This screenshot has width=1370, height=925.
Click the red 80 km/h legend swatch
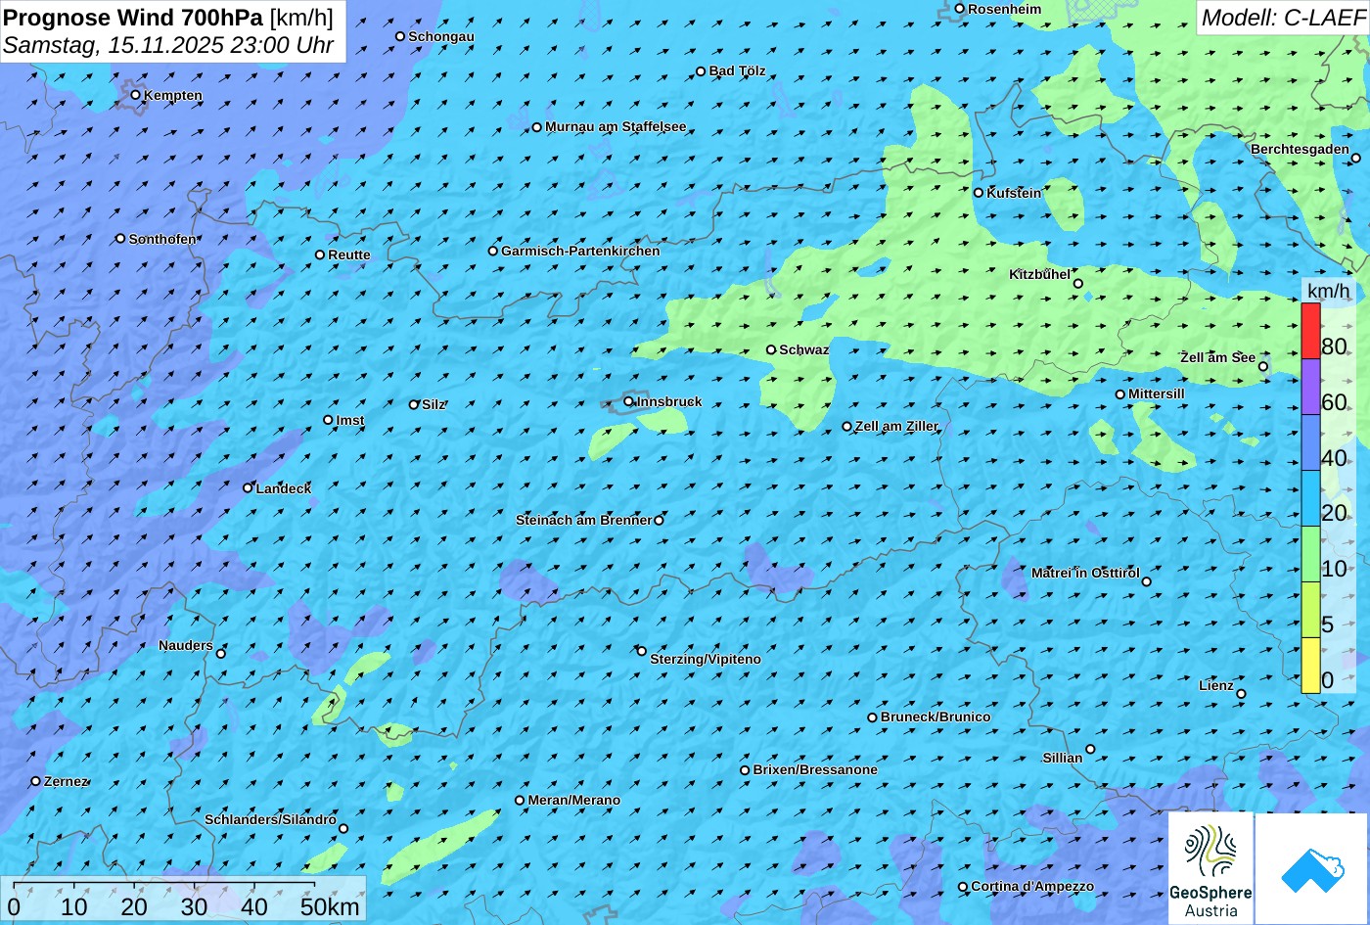(x=1310, y=332)
